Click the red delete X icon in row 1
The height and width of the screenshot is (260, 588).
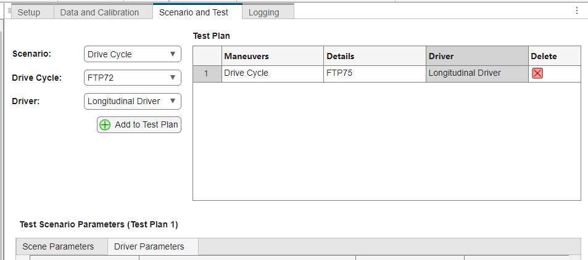click(x=537, y=73)
